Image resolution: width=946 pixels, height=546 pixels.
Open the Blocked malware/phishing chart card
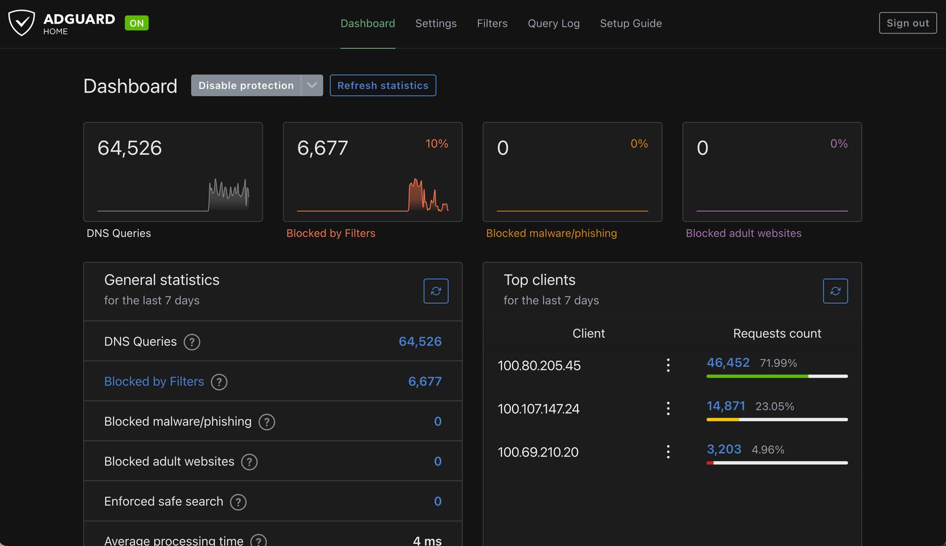572,172
